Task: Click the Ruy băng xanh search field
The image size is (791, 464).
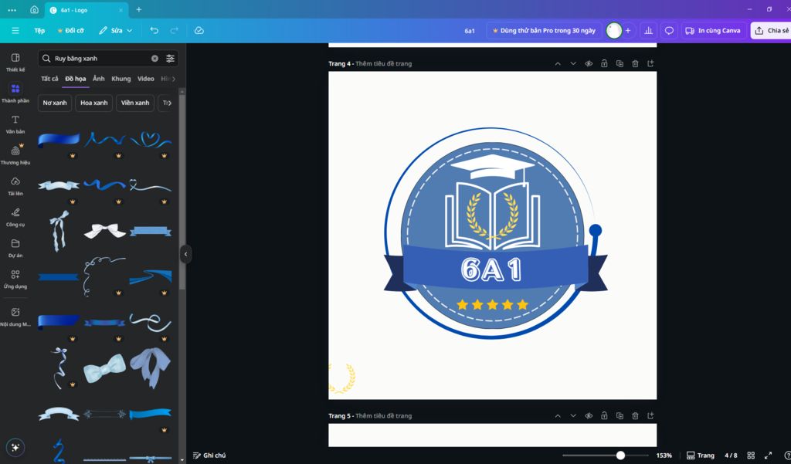Action: tap(108, 59)
